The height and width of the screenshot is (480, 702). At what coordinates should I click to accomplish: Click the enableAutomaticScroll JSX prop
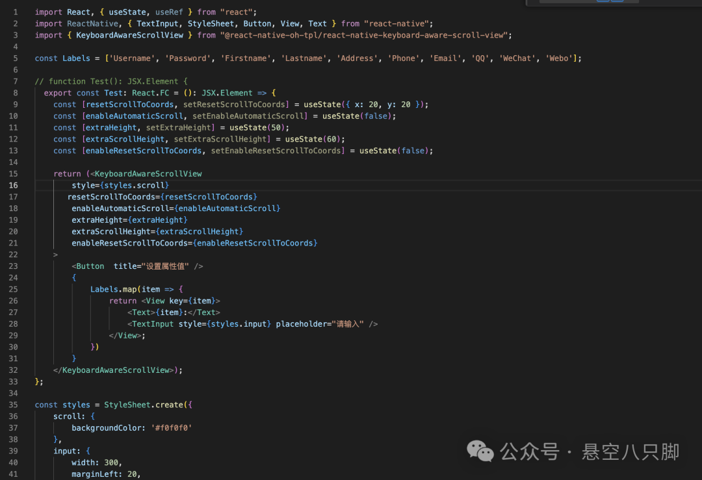point(176,208)
